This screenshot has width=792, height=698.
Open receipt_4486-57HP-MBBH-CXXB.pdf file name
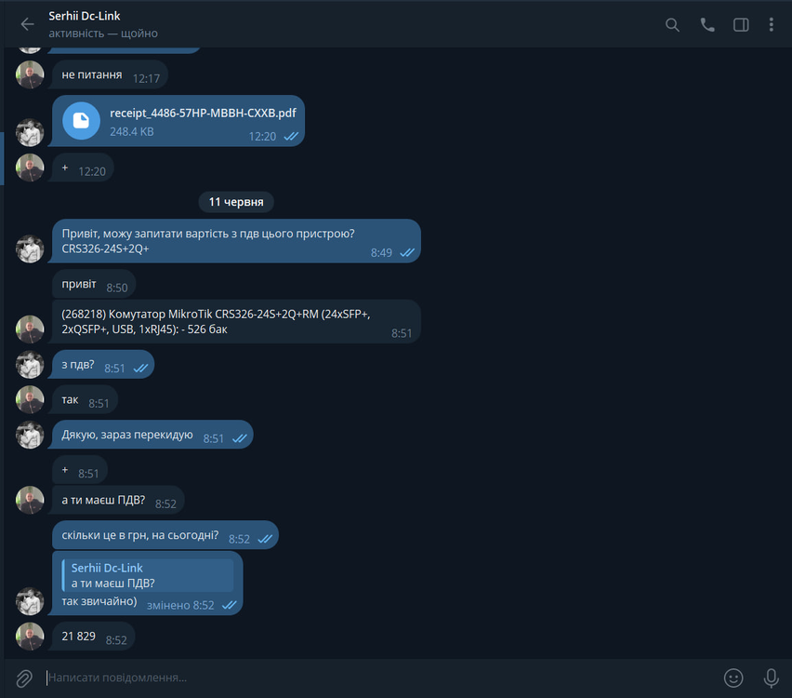(203, 114)
